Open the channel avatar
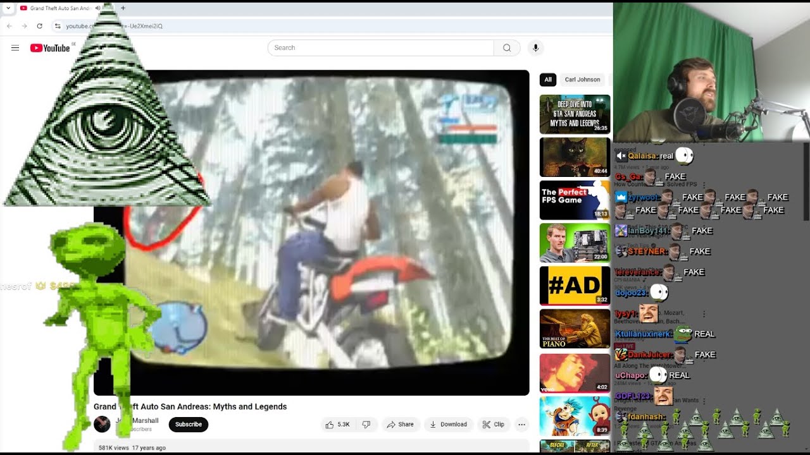The height and width of the screenshot is (455, 810). point(102,425)
